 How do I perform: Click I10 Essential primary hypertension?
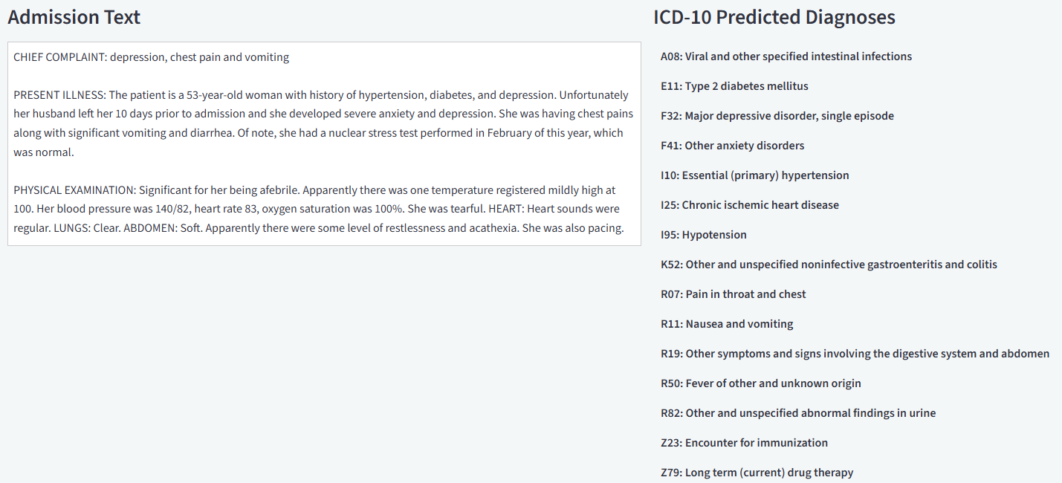pyautogui.click(x=754, y=175)
